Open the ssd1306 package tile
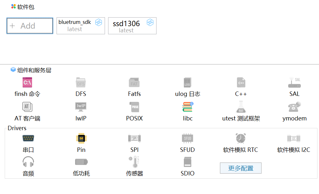 point(132,26)
